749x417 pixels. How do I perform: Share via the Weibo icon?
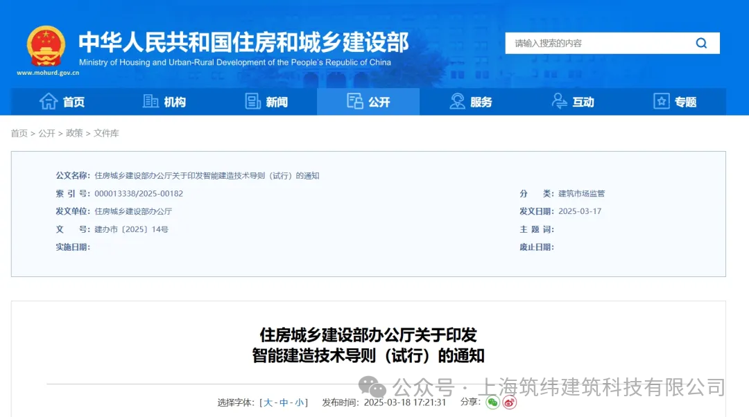509,402
